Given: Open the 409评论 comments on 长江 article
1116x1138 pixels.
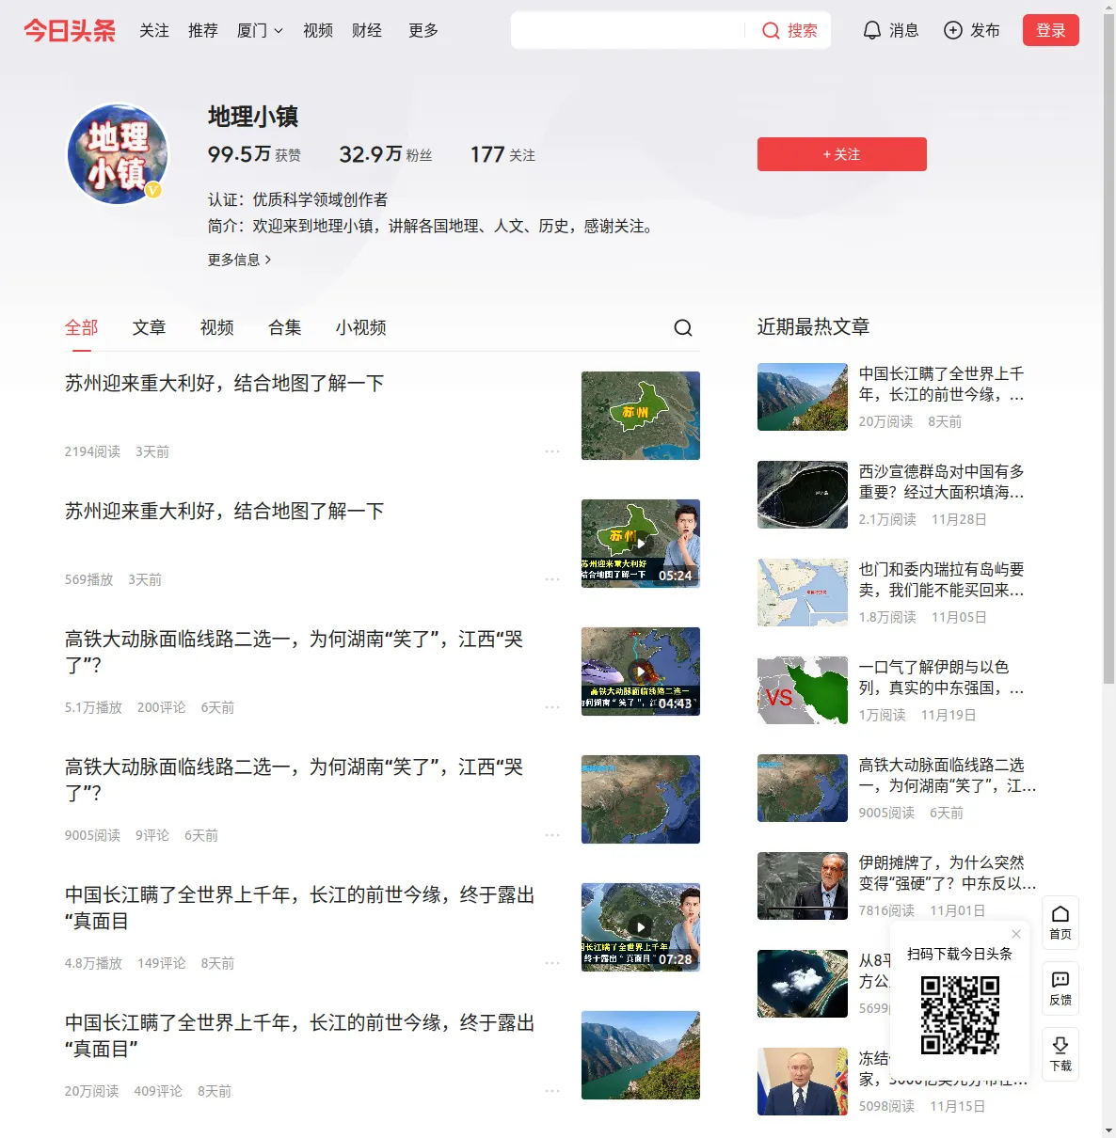Looking at the screenshot, I should tap(158, 1091).
